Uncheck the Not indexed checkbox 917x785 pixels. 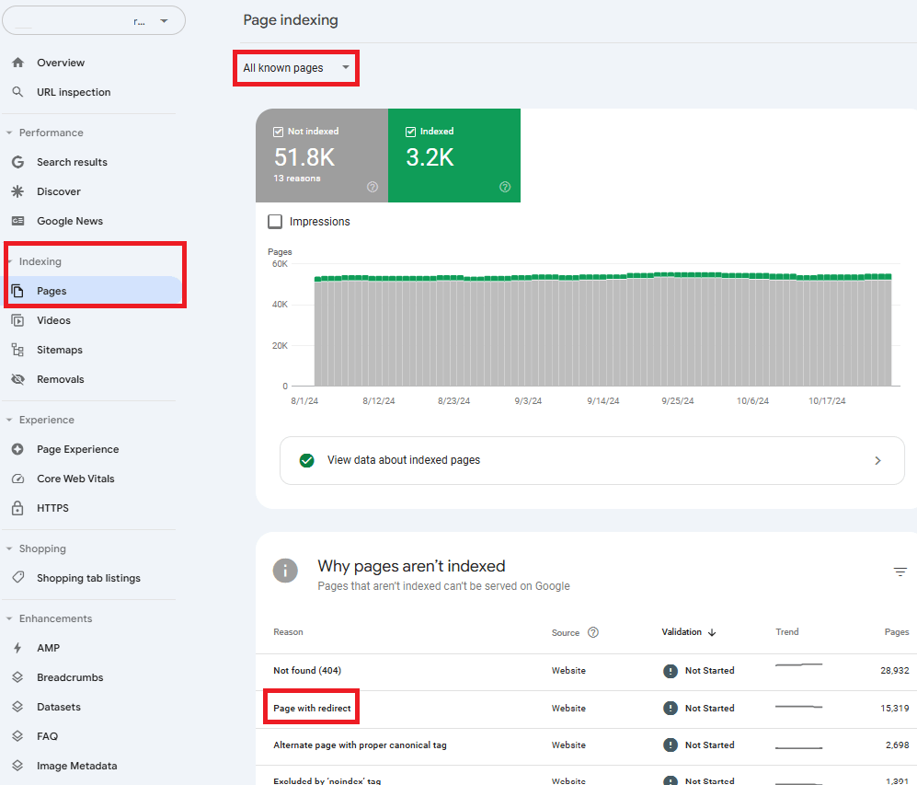pos(279,132)
